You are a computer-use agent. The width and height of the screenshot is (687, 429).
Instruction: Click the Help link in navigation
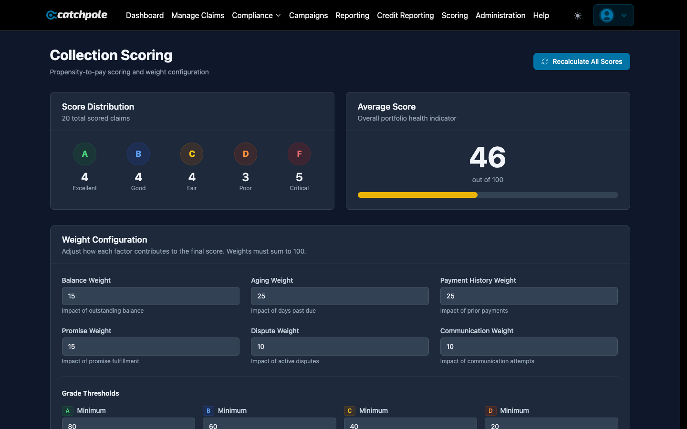coord(541,15)
